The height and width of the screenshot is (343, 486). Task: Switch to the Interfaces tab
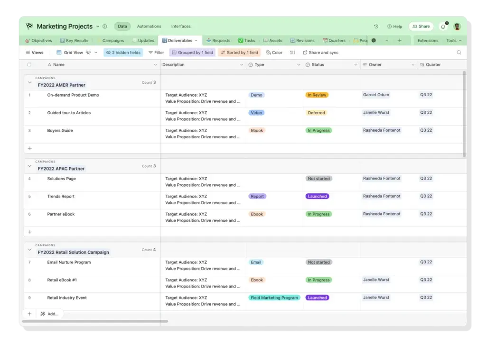[x=181, y=26]
